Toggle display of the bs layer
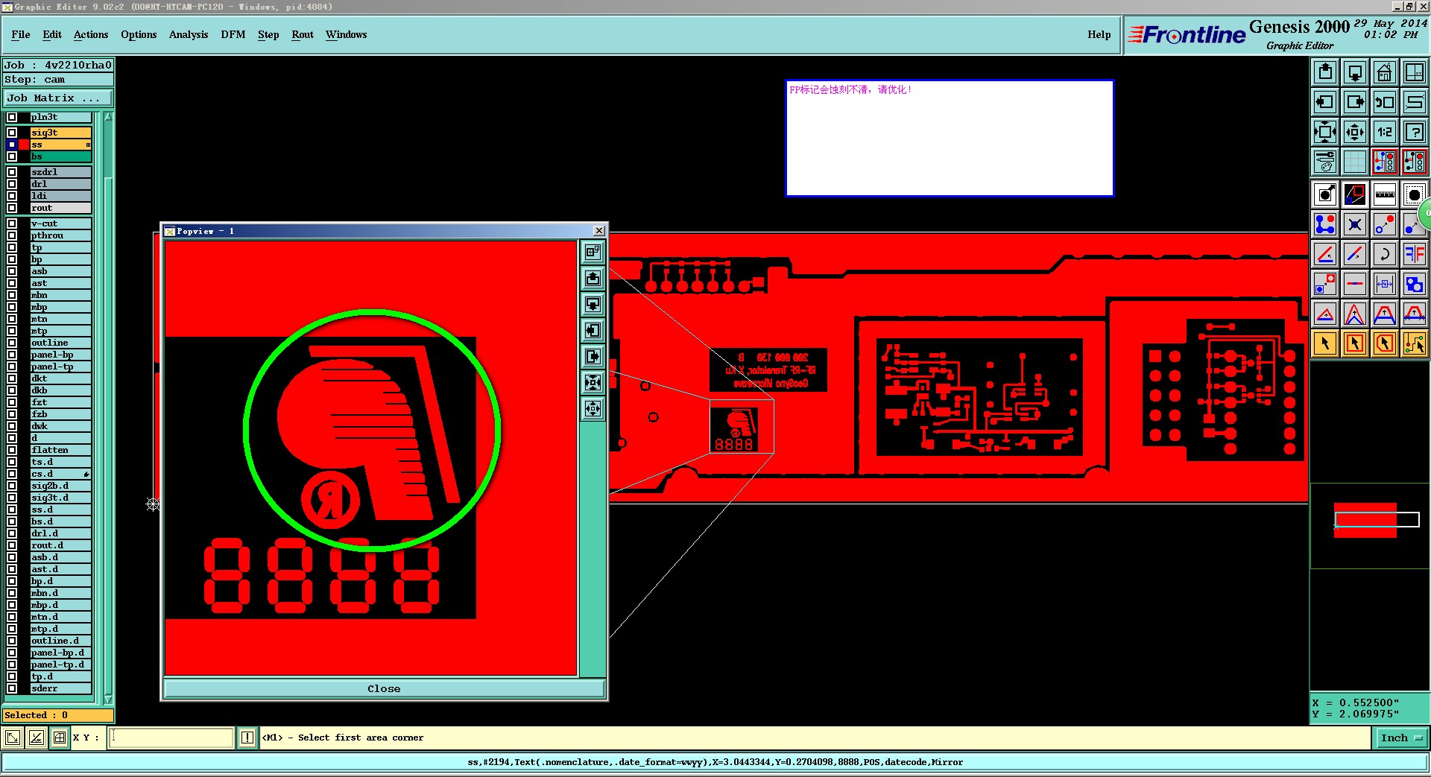Screen dimensions: 1431x777 coord(12,156)
